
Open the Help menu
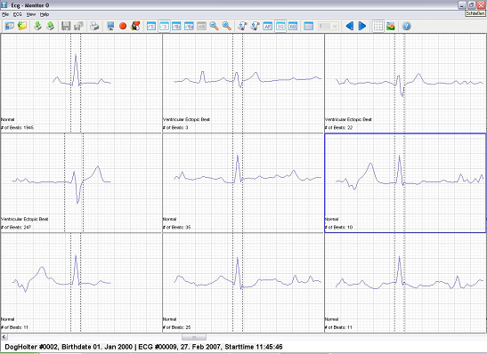tap(45, 14)
